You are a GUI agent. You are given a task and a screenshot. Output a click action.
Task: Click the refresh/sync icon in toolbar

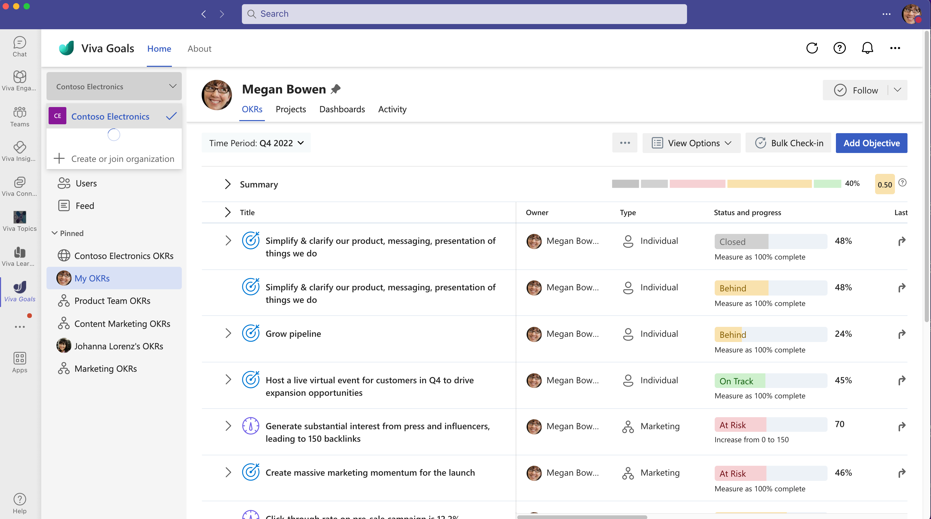pyautogui.click(x=812, y=48)
